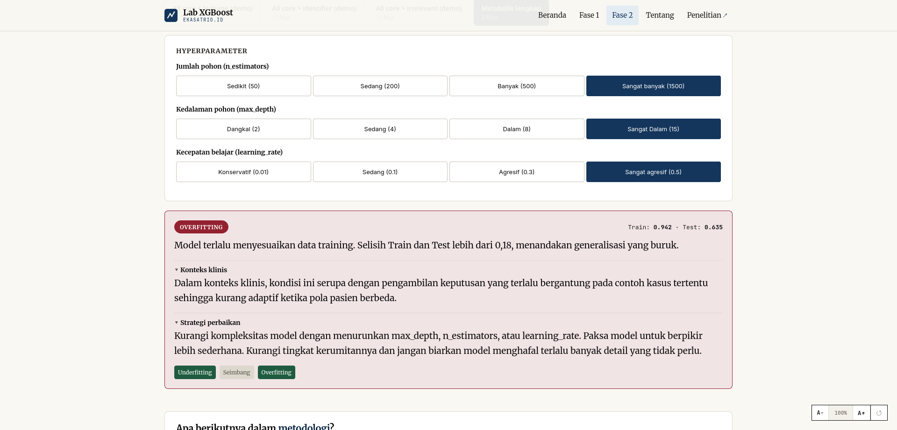
Task: Click the Test: 0.635 score text
Action: tap(703, 227)
